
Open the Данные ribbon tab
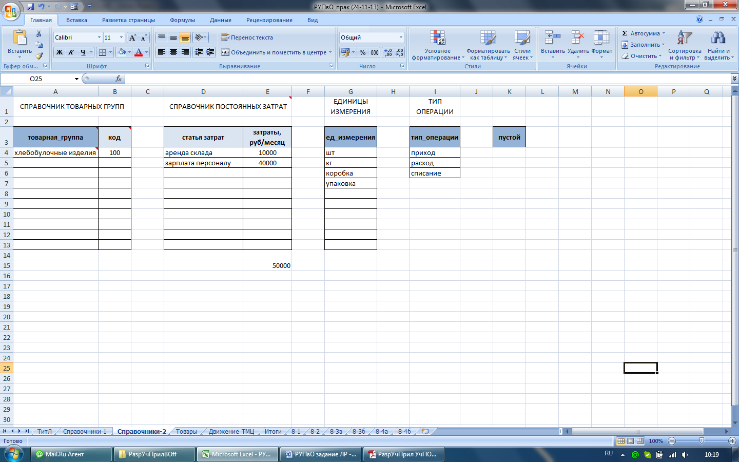[221, 21]
